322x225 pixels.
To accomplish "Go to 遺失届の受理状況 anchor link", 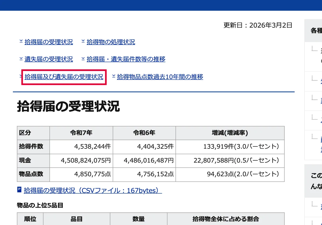I will click(x=49, y=59).
